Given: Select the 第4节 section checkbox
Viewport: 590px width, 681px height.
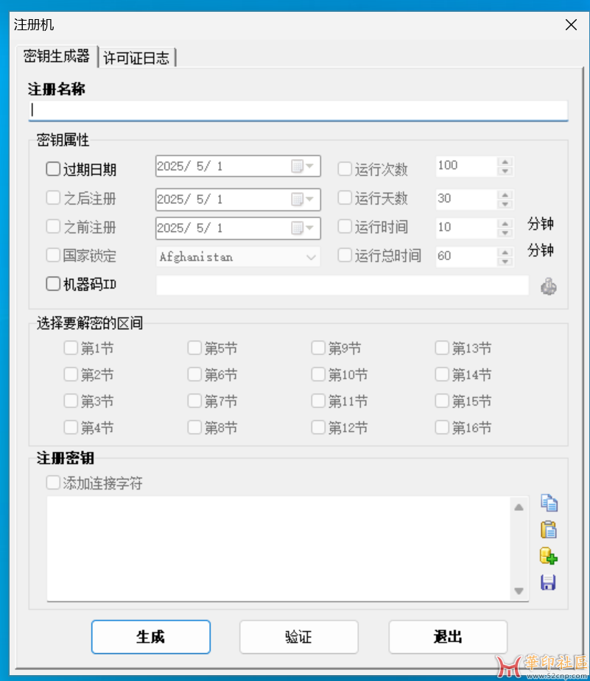Looking at the screenshot, I should [x=71, y=428].
